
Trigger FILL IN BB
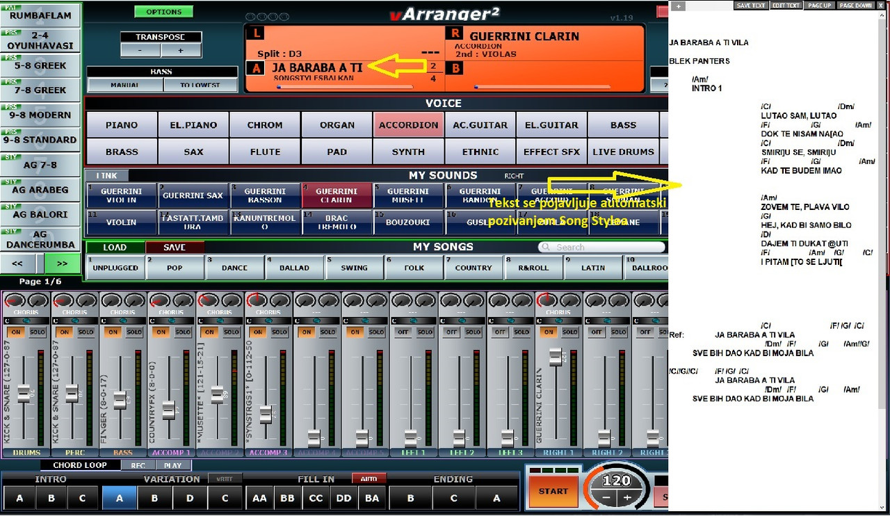(287, 498)
